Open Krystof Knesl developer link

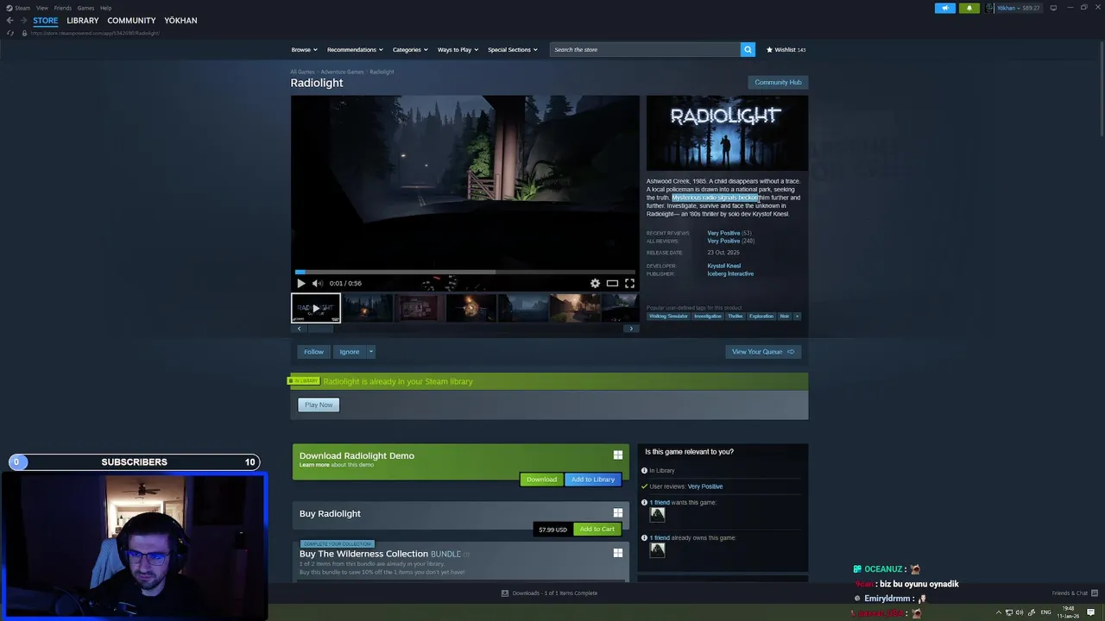[723, 266]
